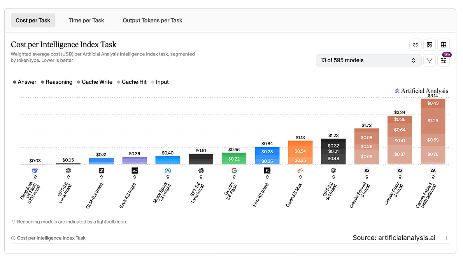The height and width of the screenshot is (260, 463).
Task: Click the Claude Opus 5 $2.34 bar
Action: pyautogui.click(x=400, y=140)
